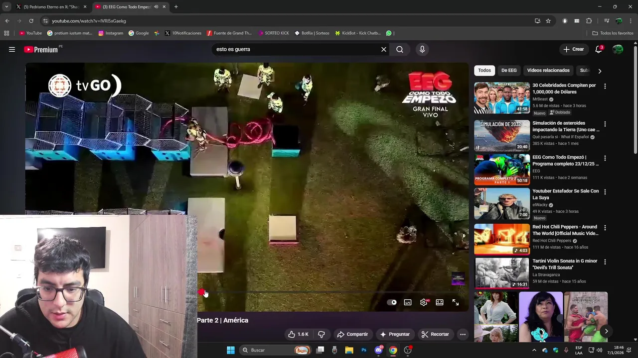This screenshot has height=358, width=638.
Task: Enter fullscreen in the video player
Action: (456, 302)
